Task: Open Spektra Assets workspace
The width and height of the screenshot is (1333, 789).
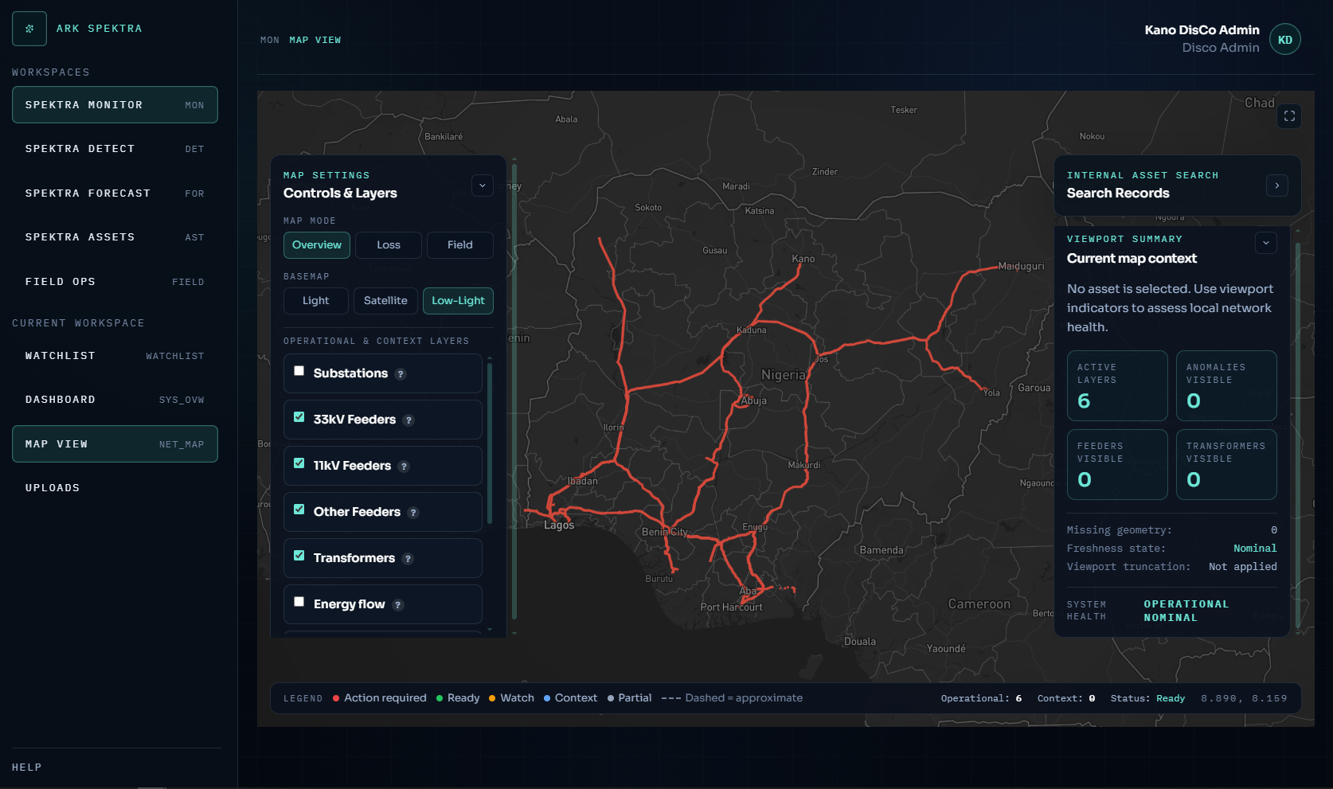Action: tap(115, 237)
